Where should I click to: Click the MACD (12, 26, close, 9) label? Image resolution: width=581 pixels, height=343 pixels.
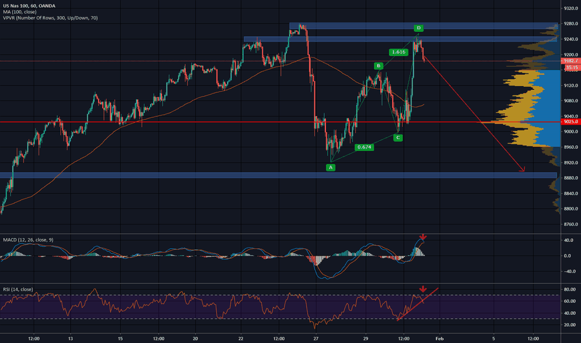(28, 240)
